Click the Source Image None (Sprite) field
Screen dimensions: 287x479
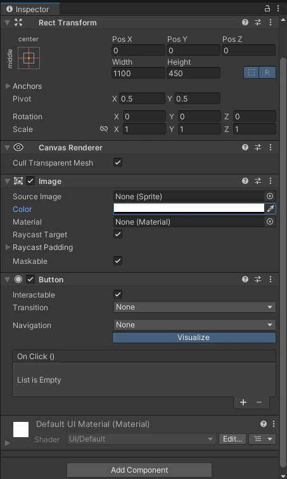click(x=189, y=196)
